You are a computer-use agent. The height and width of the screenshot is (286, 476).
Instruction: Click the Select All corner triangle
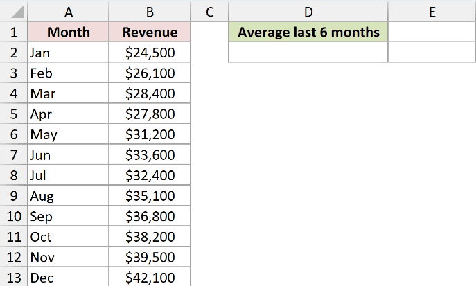(x=18, y=12)
